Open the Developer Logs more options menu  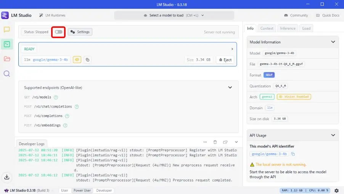point(205,142)
